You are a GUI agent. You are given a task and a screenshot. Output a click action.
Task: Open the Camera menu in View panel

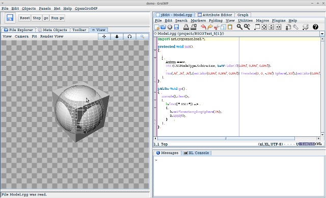click(21, 36)
